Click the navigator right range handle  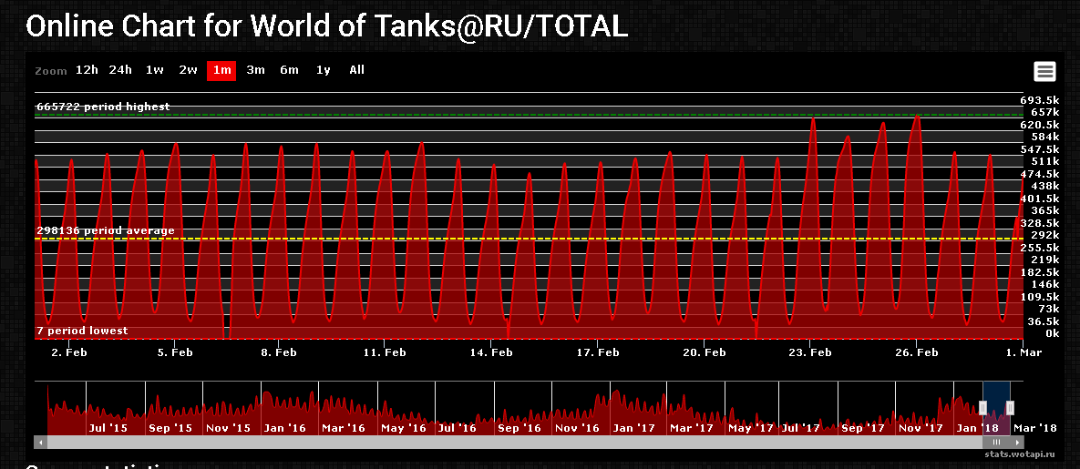[1011, 408]
